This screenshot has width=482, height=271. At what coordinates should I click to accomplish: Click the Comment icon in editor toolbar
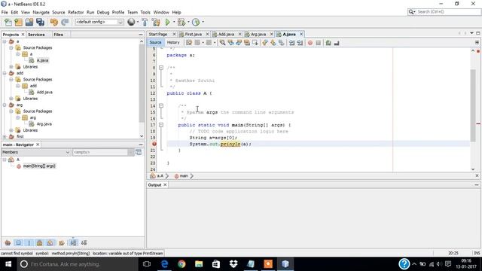click(x=328, y=43)
